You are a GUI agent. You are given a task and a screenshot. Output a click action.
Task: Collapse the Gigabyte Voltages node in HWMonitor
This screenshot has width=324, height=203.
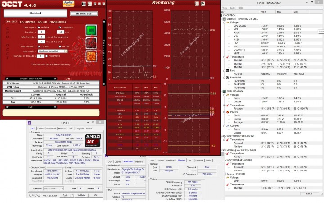224,23
